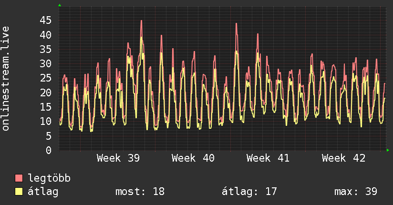Click the átlag legend label beside yellow swatch
393x205 pixels.
click(x=43, y=192)
